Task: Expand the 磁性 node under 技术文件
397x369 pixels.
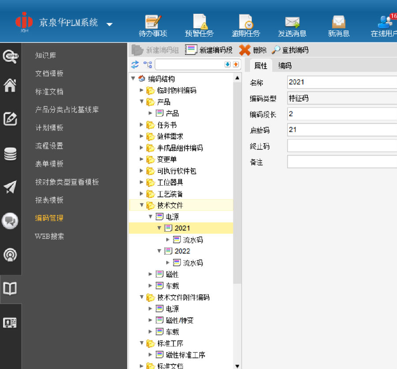Action: [x=150, y=274]
